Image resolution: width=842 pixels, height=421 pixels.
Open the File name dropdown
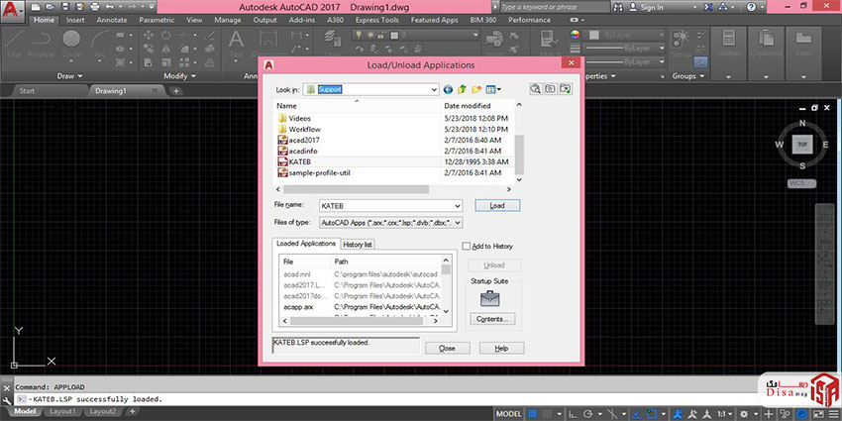pyautogui.click(x=457, y=205)
